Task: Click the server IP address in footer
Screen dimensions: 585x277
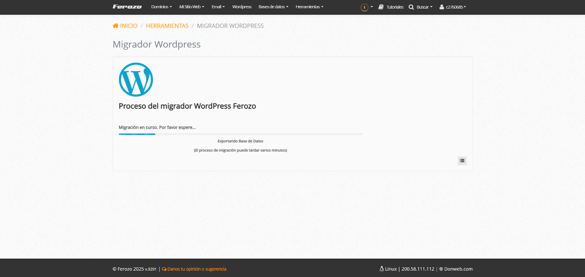Action: 418,269
